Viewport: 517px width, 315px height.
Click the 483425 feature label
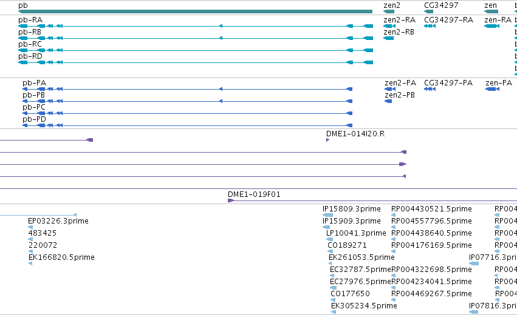(x=42, y=233)
